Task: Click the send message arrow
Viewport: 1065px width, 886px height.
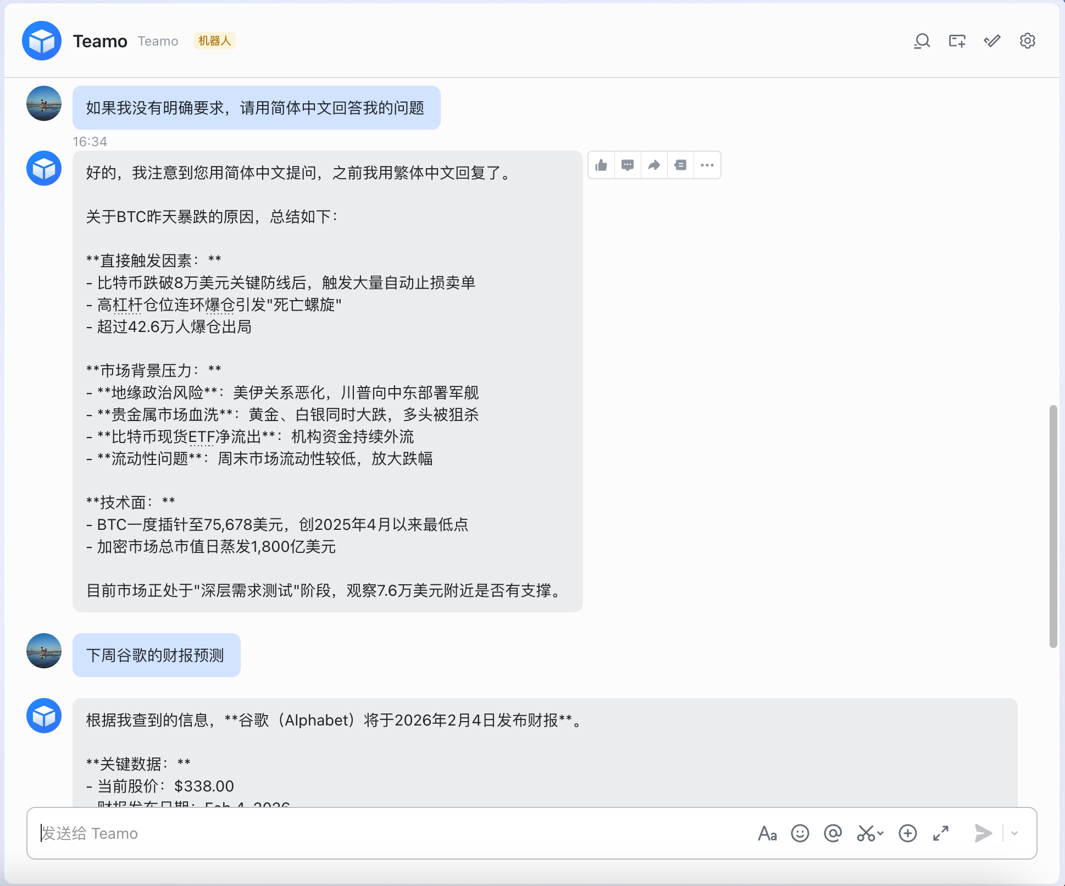Action: click(983, 834)
